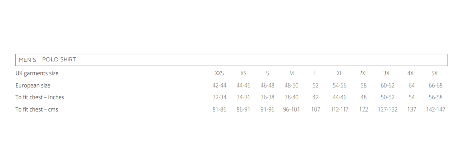Click the XL size column header
This screenshot has width=461, height=168.
(339, 73)
